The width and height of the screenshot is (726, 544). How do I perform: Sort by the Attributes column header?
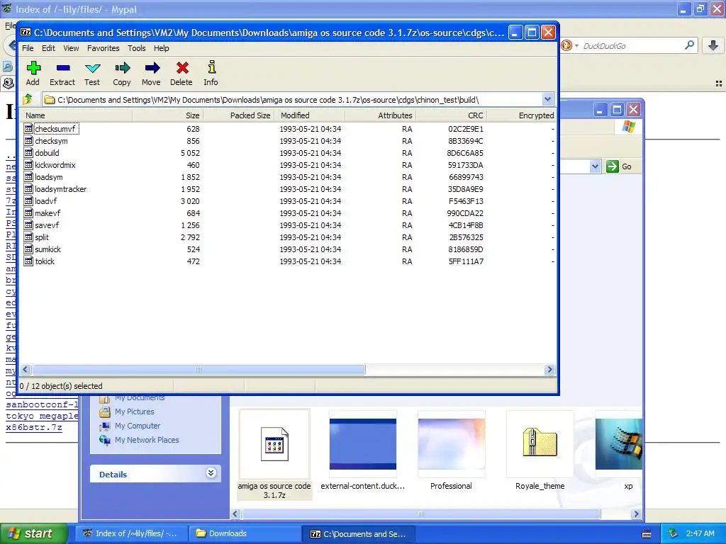point(380,115)
